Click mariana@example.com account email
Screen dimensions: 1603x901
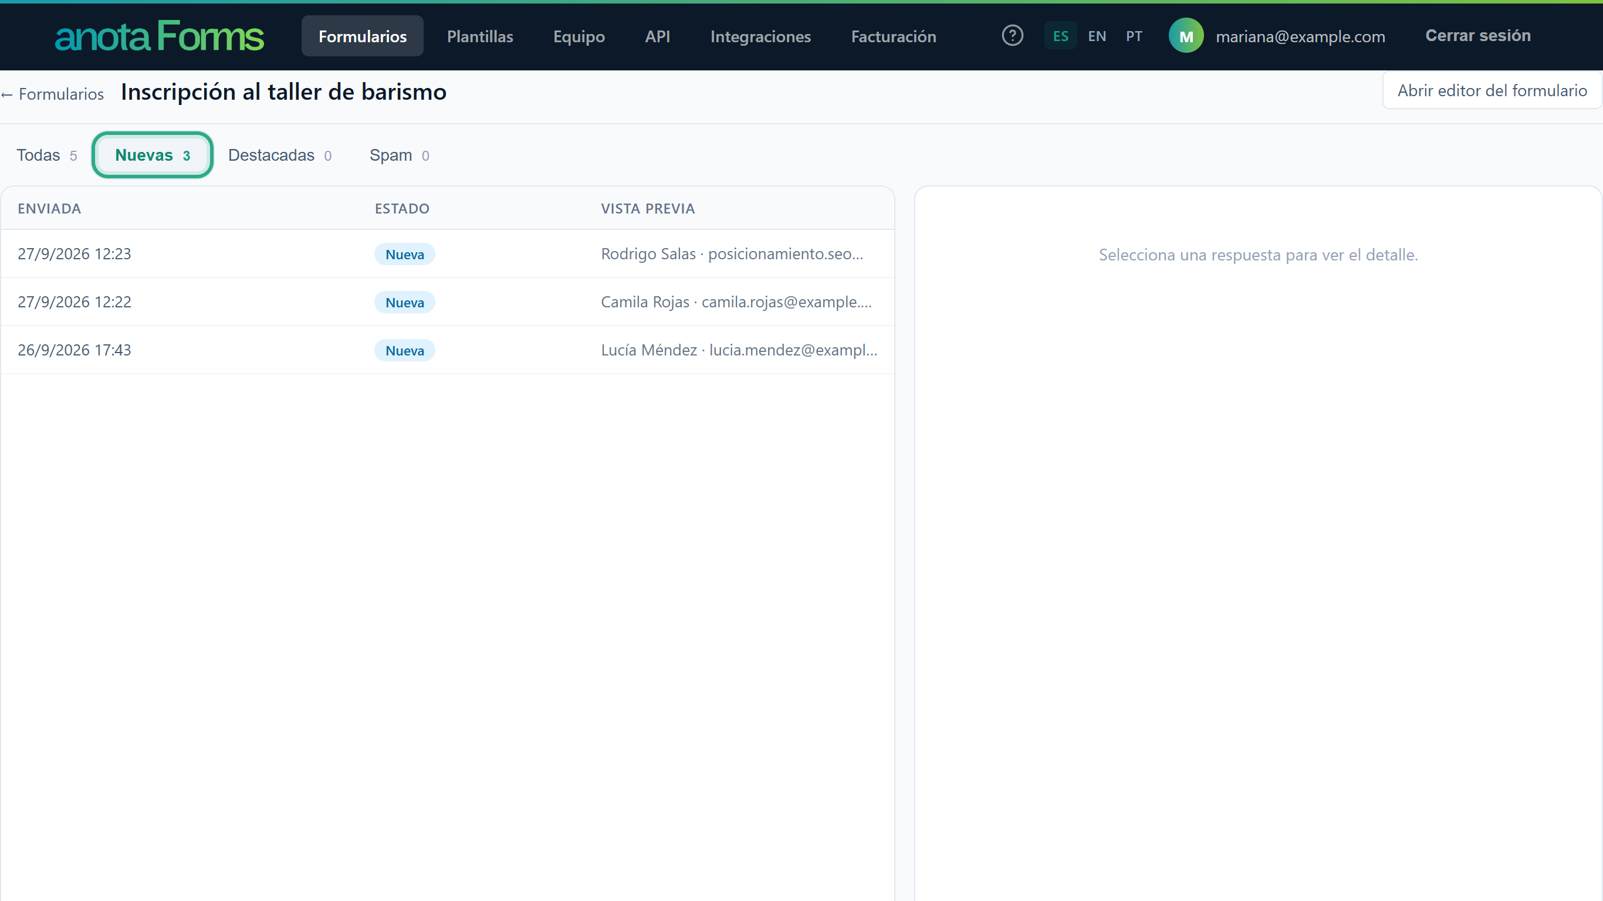(x=1301, y=37)
